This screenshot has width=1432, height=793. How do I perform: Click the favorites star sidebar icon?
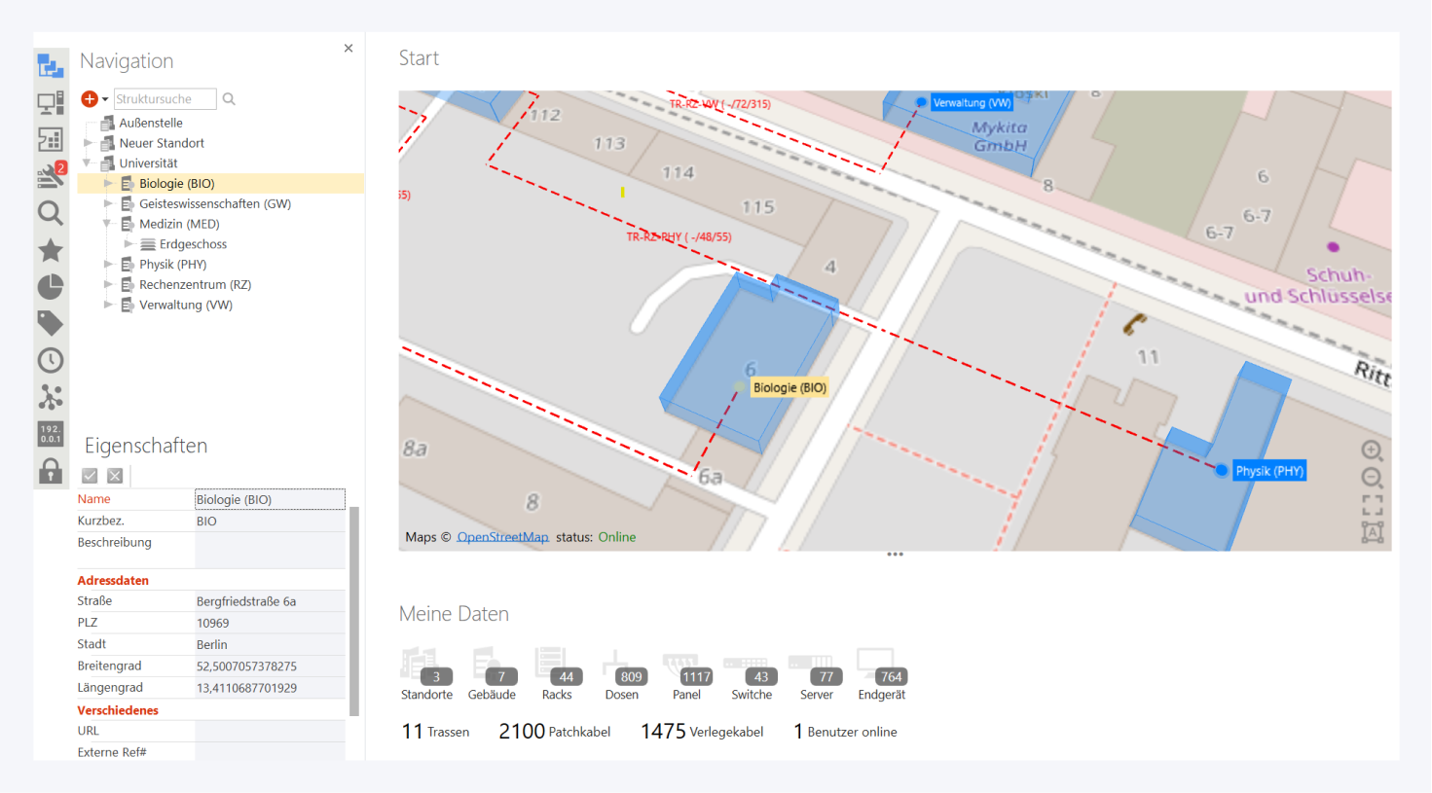(51, 250)
